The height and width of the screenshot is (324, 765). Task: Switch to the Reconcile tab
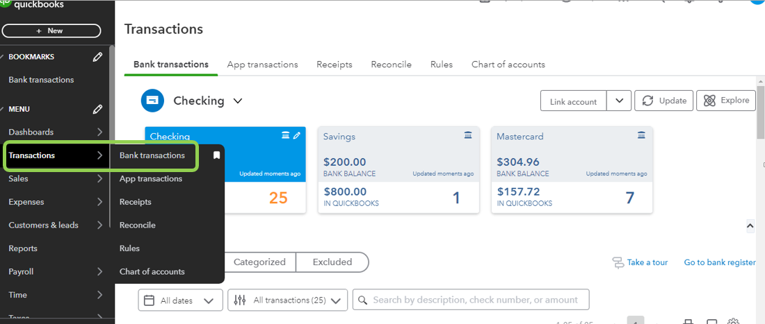pos(391,65)
